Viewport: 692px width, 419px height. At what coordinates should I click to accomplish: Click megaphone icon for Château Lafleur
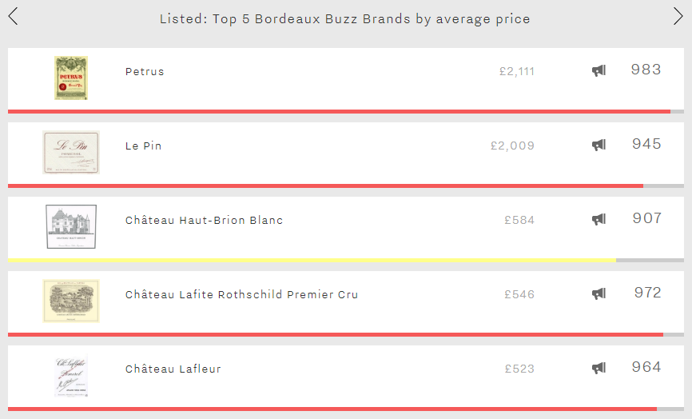pos(599,368)
